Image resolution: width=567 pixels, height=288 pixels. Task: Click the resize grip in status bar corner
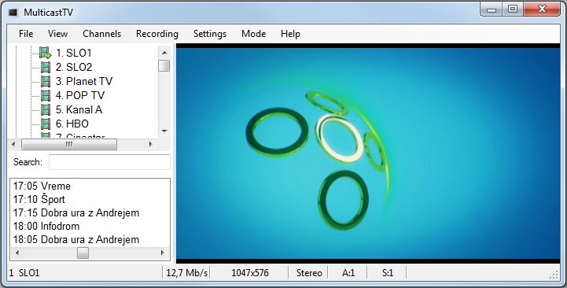click(554, 275)
